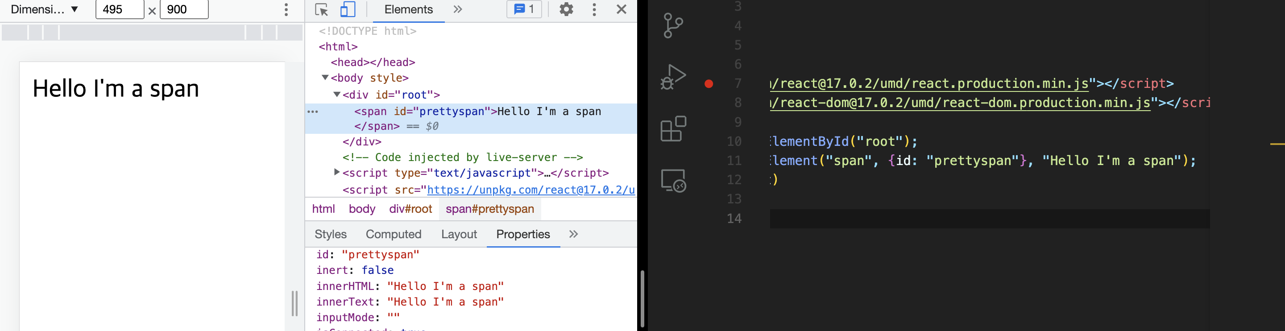Open DevTools settings gear
Image resolution: width=1285 pixels, height=331 pixels.
click(x=566, y=9)
